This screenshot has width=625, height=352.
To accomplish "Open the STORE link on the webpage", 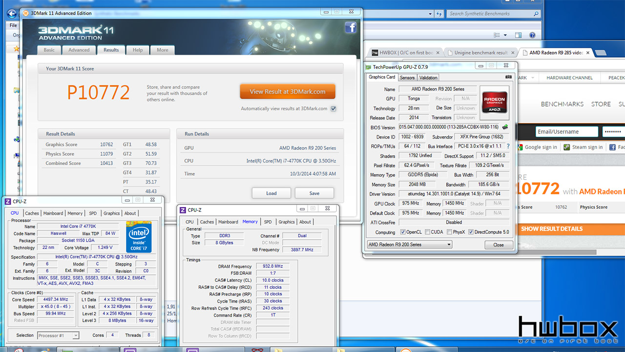I will 601,104.
